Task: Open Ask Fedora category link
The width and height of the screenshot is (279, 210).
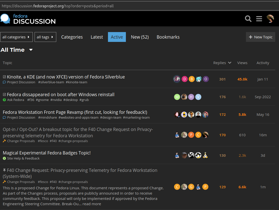Action: click(x=14, y=100)
